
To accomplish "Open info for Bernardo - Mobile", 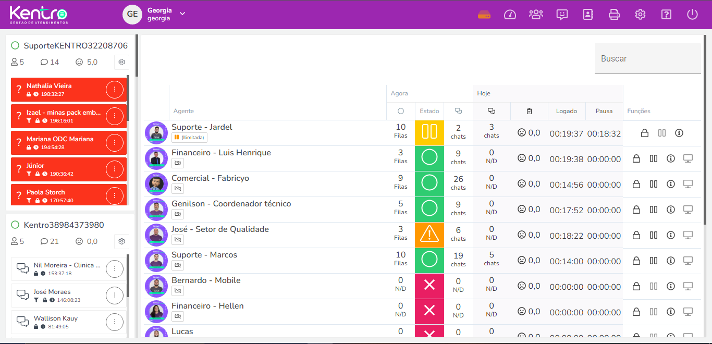I will [671, 286].
